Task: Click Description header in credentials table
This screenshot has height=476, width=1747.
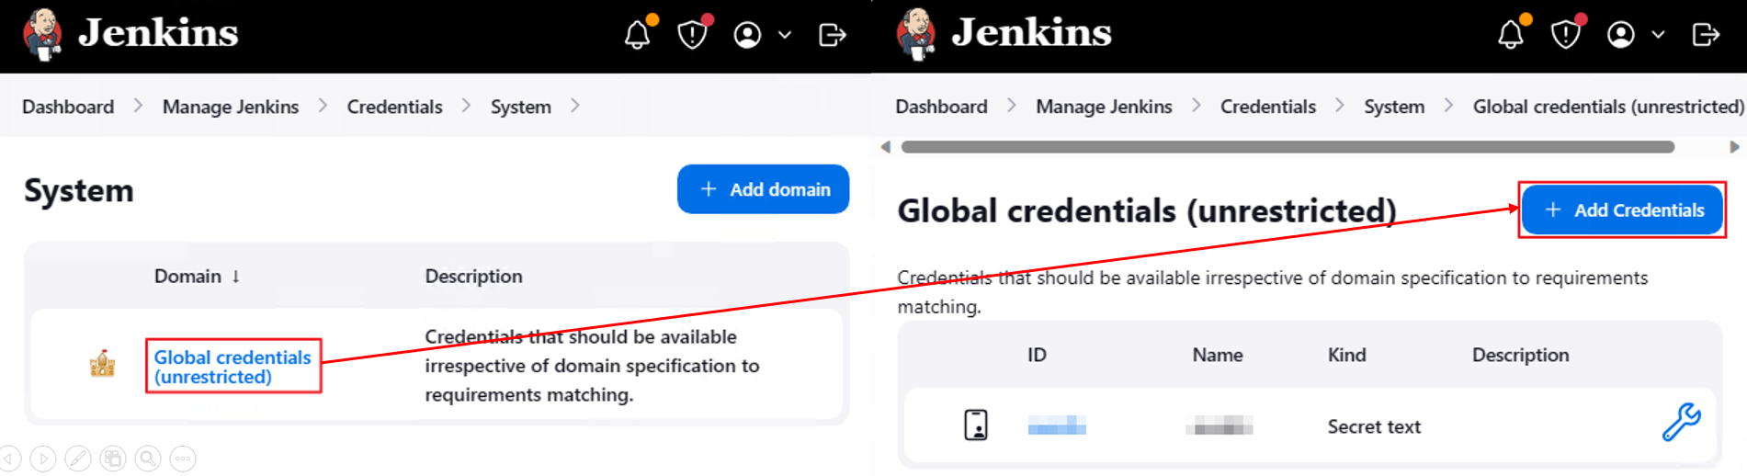Action: (x=1520, y=355)
